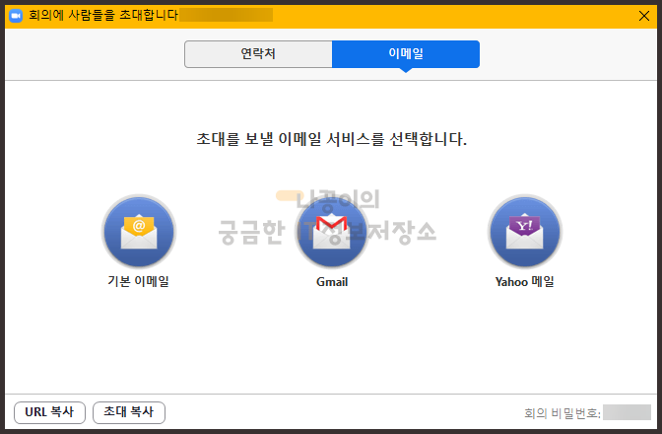
Task: Close the invite dialog window
Action: (644, 16)
